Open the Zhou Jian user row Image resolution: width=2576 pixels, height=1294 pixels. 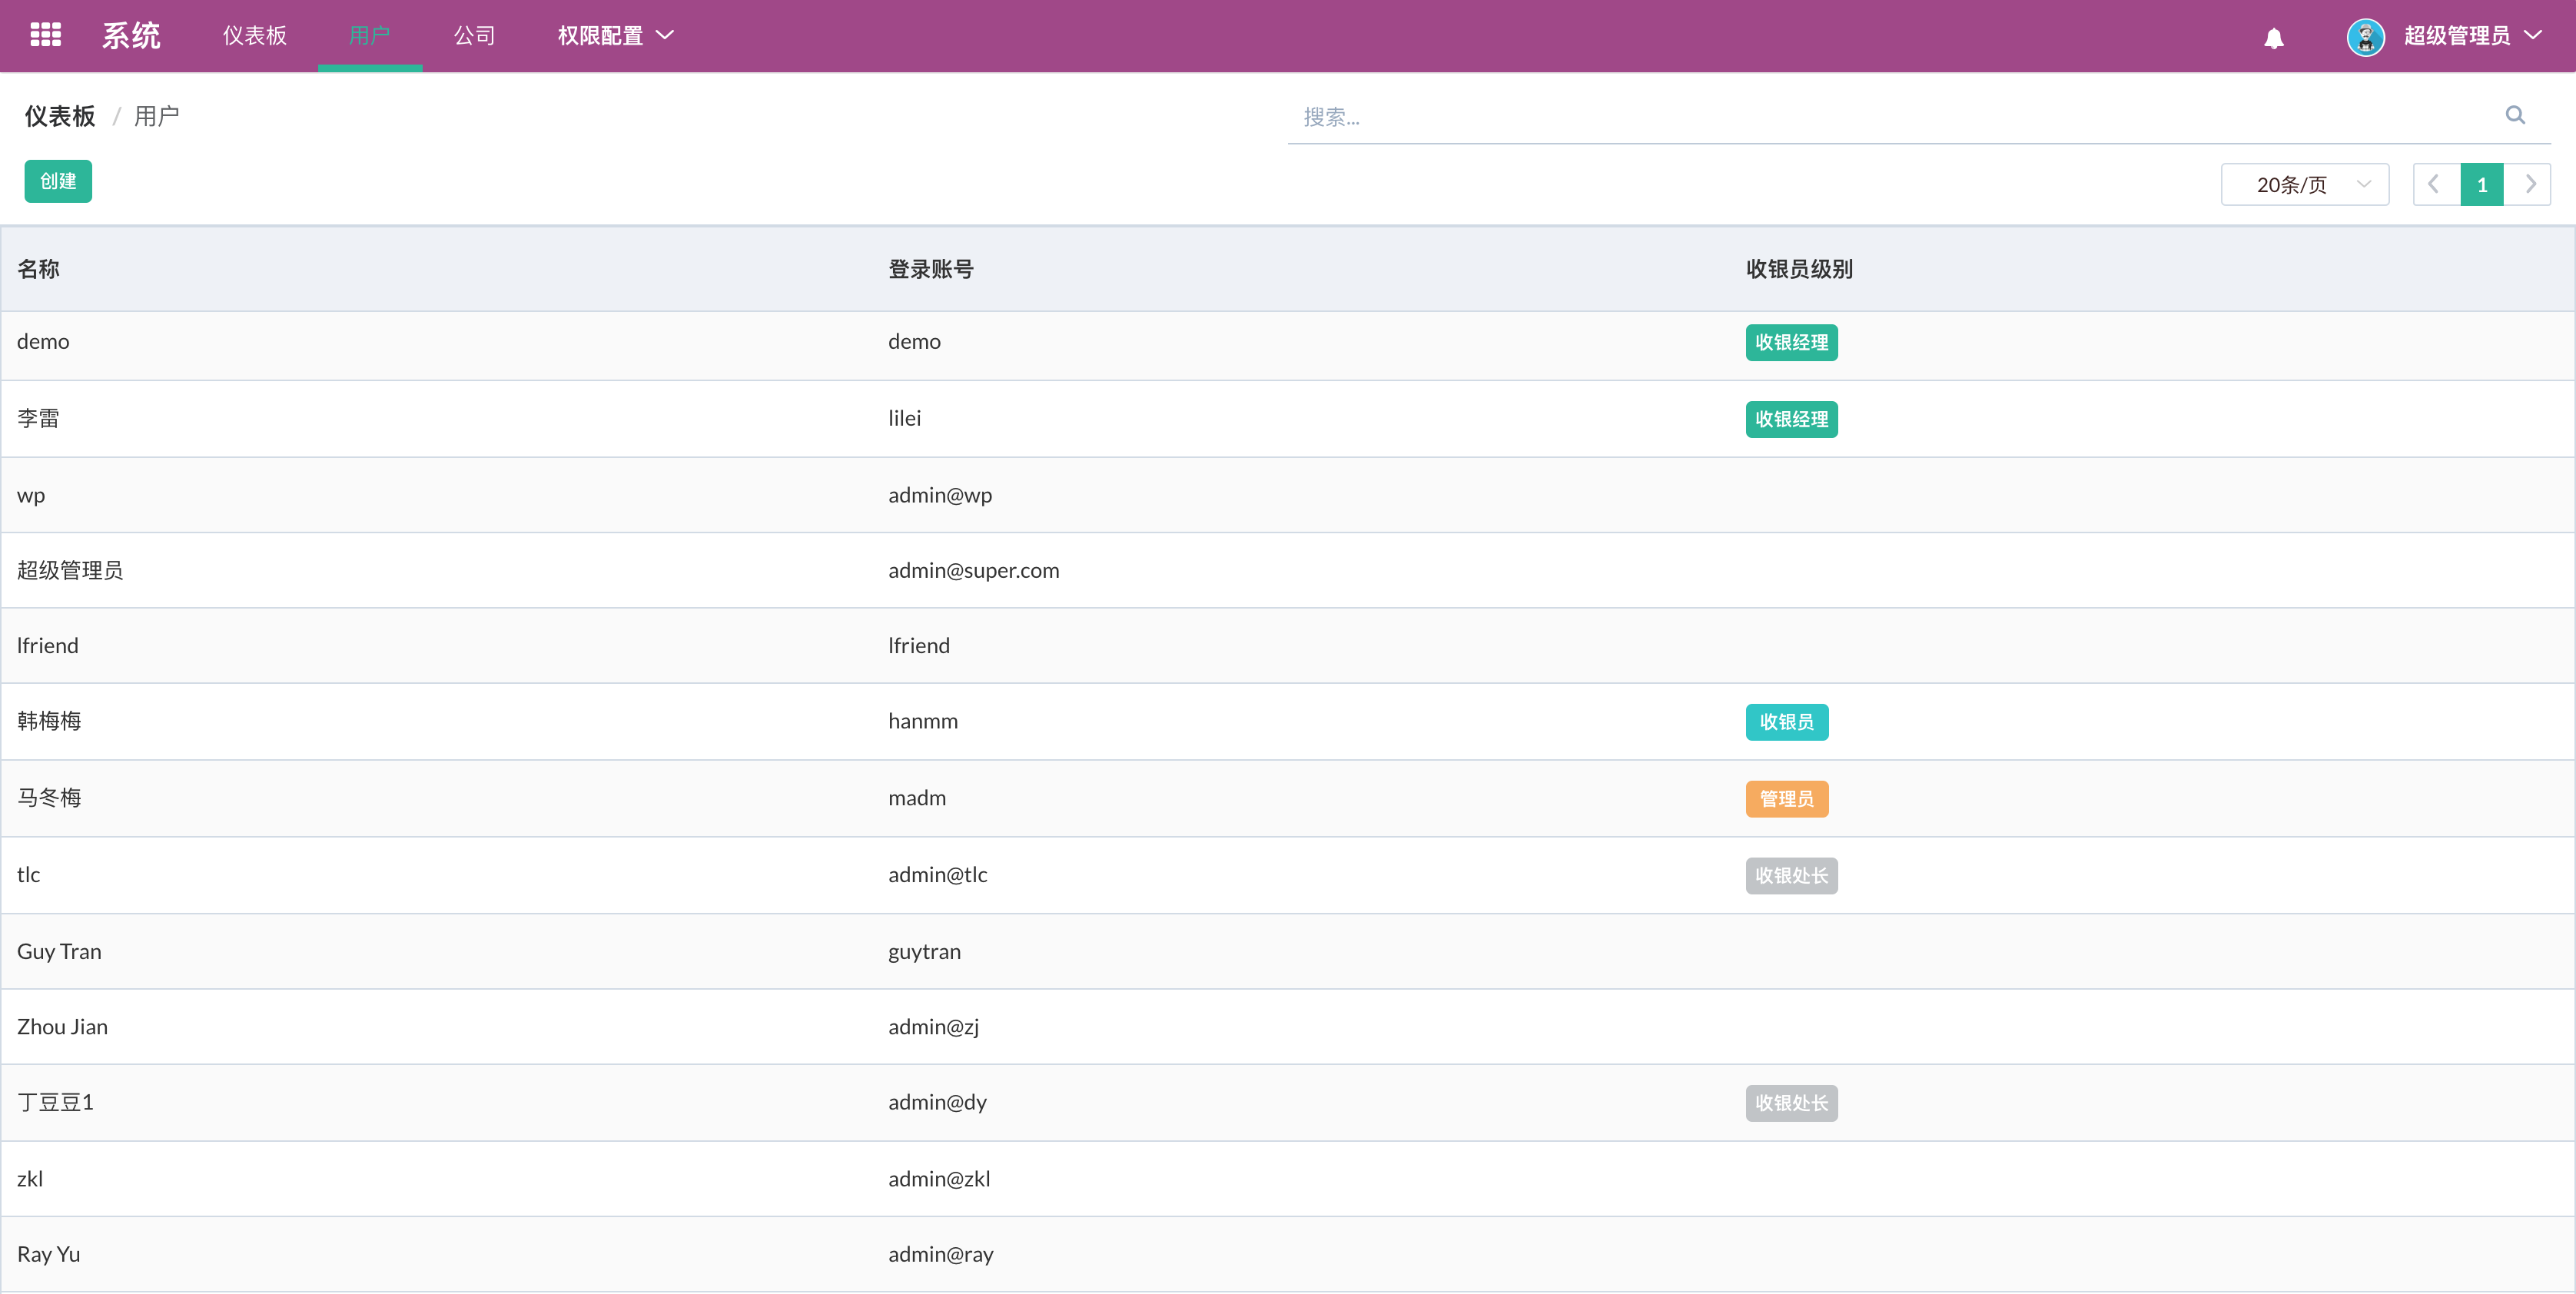(x=1288, y=1027)
